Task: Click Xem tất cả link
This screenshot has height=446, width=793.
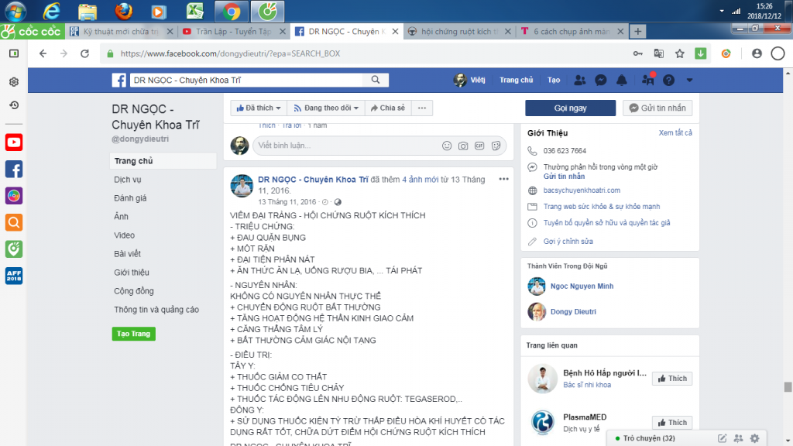Action: point(675,132)
